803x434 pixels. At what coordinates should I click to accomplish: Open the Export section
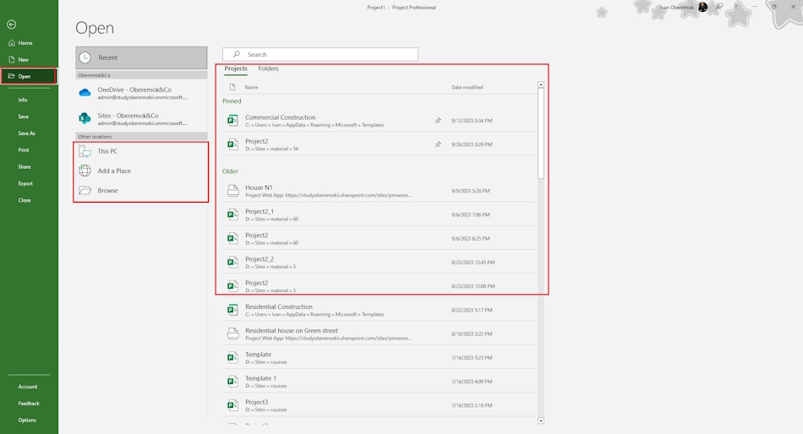coord(25,183)
